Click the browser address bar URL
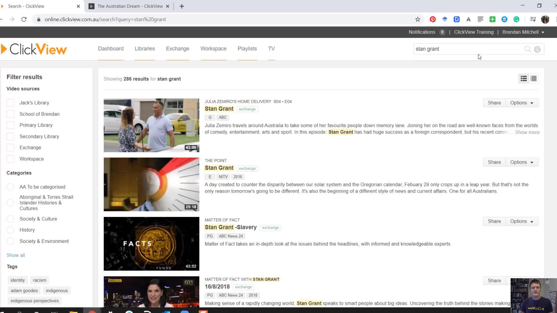557x313 pixels. [x=105, y=19]
